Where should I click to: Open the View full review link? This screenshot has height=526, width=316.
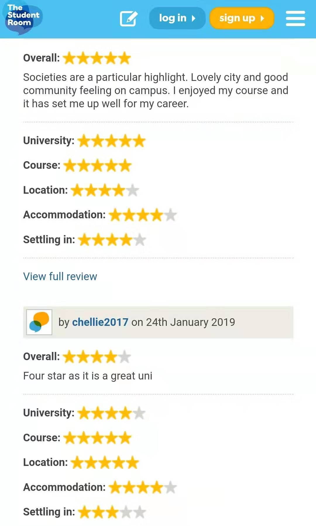click(60, 276)
